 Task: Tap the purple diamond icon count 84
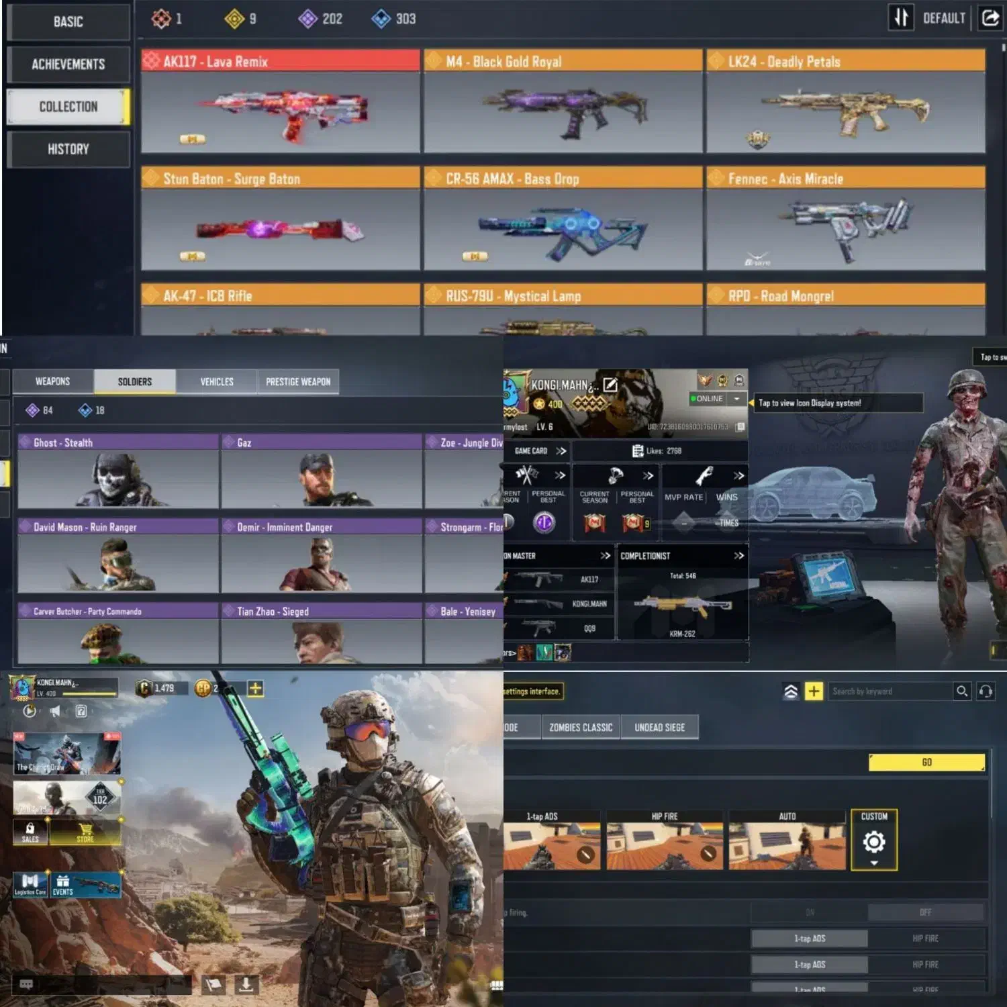click(32, 410)
